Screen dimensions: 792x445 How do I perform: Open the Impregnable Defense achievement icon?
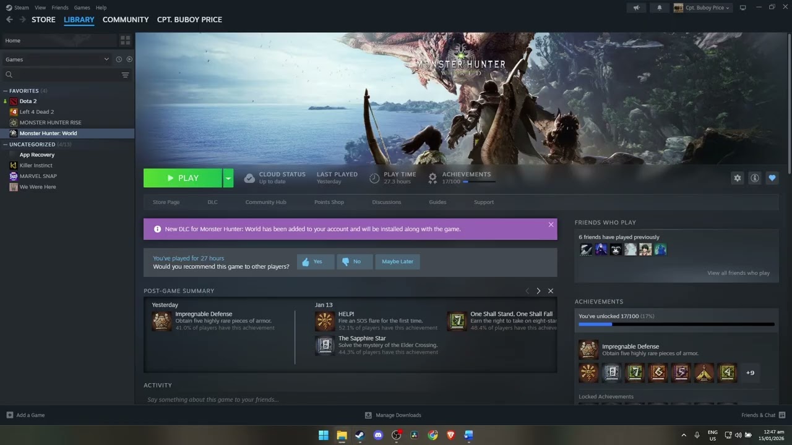(162, 321)
